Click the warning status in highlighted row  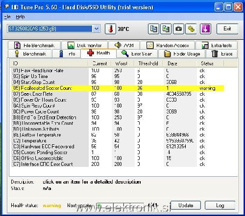pos(207,88)
